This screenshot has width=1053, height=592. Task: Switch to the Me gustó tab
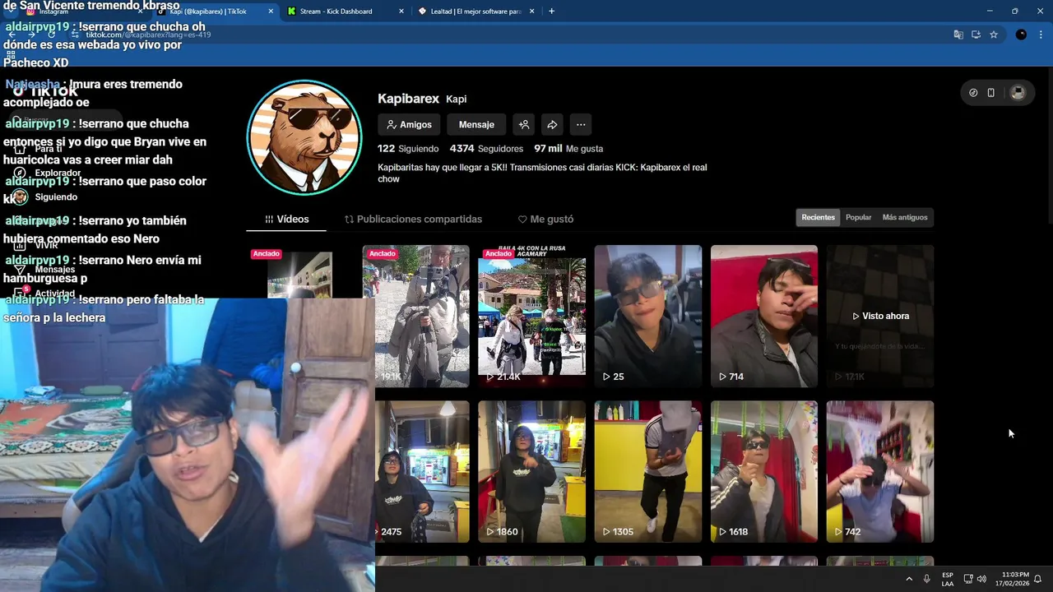pyautogui.click(x=545, y=220)
